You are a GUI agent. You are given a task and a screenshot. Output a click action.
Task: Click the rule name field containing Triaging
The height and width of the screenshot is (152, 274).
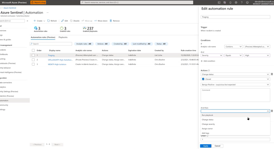(x=235, y=17)
